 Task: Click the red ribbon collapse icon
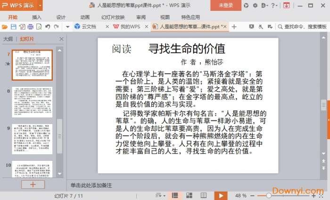(x=287, y=6)
